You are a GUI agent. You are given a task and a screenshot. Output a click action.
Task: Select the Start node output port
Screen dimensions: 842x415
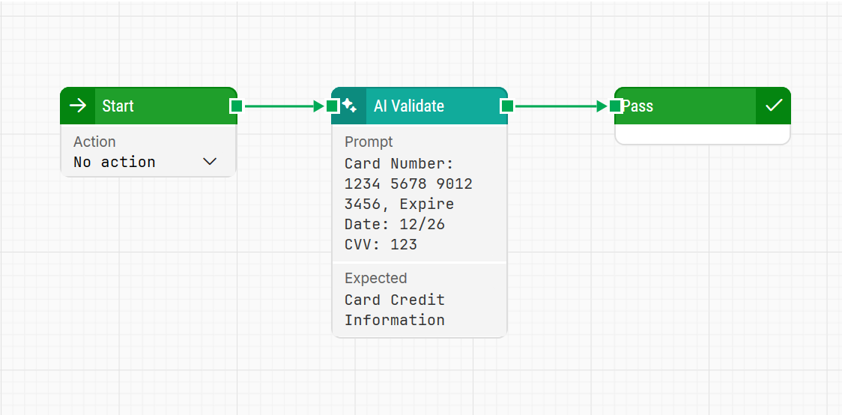236,106
